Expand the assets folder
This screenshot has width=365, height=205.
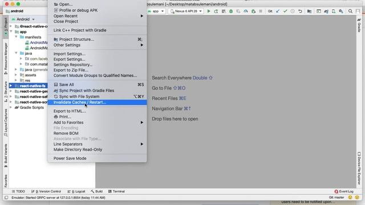click(16, 75)
